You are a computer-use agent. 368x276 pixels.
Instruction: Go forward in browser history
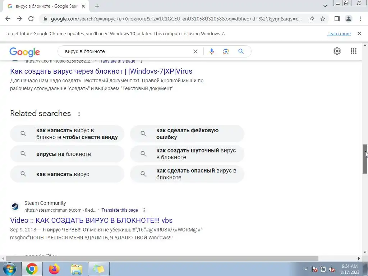click(19, 19)
